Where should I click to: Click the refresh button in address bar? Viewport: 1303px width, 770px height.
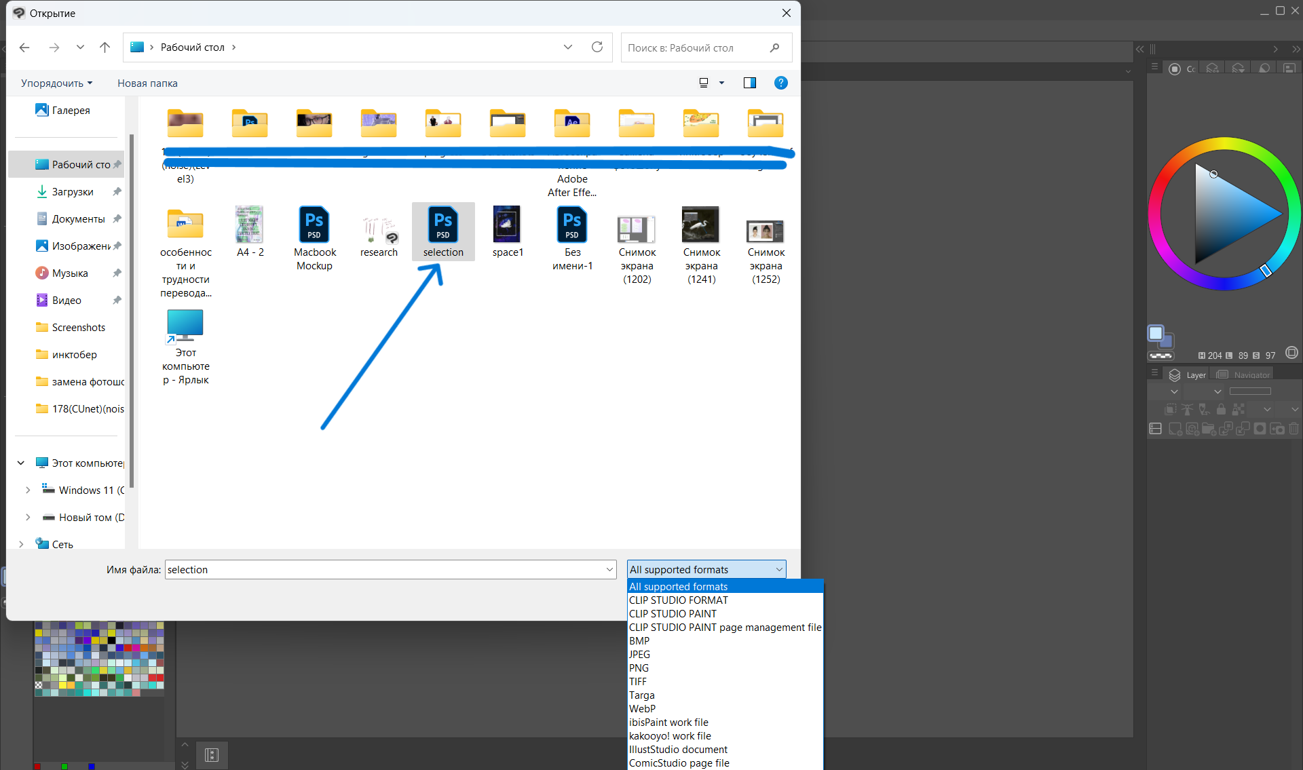pos(597,47)
